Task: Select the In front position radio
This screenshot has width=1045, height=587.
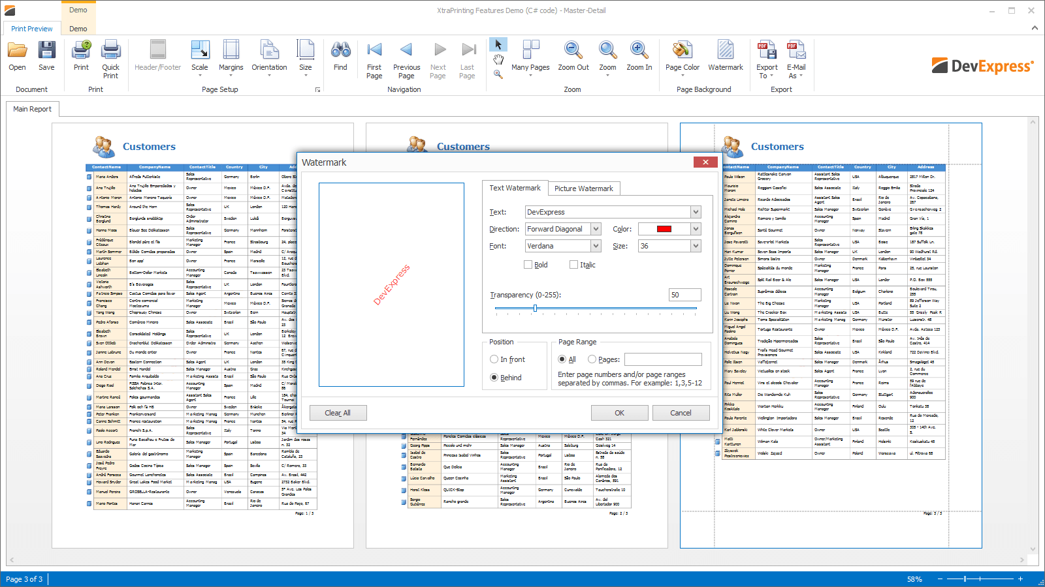Action: coord(494,359)
